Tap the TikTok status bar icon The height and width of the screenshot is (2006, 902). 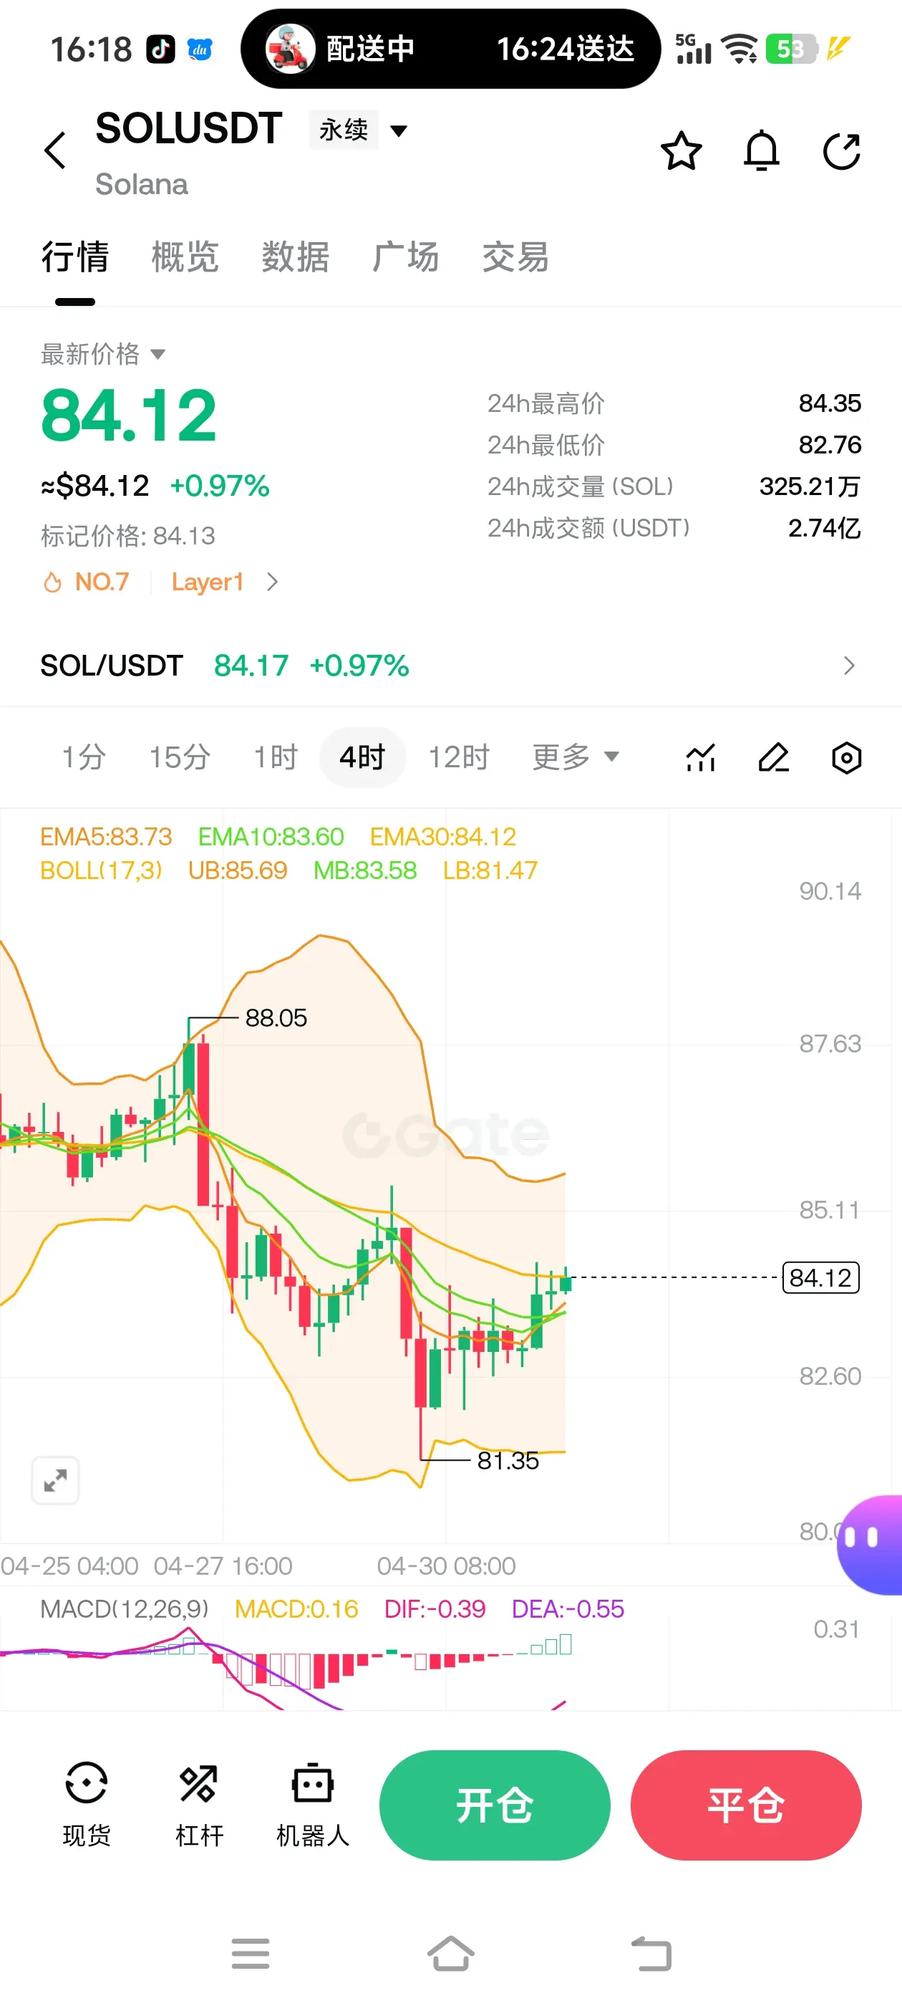[x=160, y=49]
